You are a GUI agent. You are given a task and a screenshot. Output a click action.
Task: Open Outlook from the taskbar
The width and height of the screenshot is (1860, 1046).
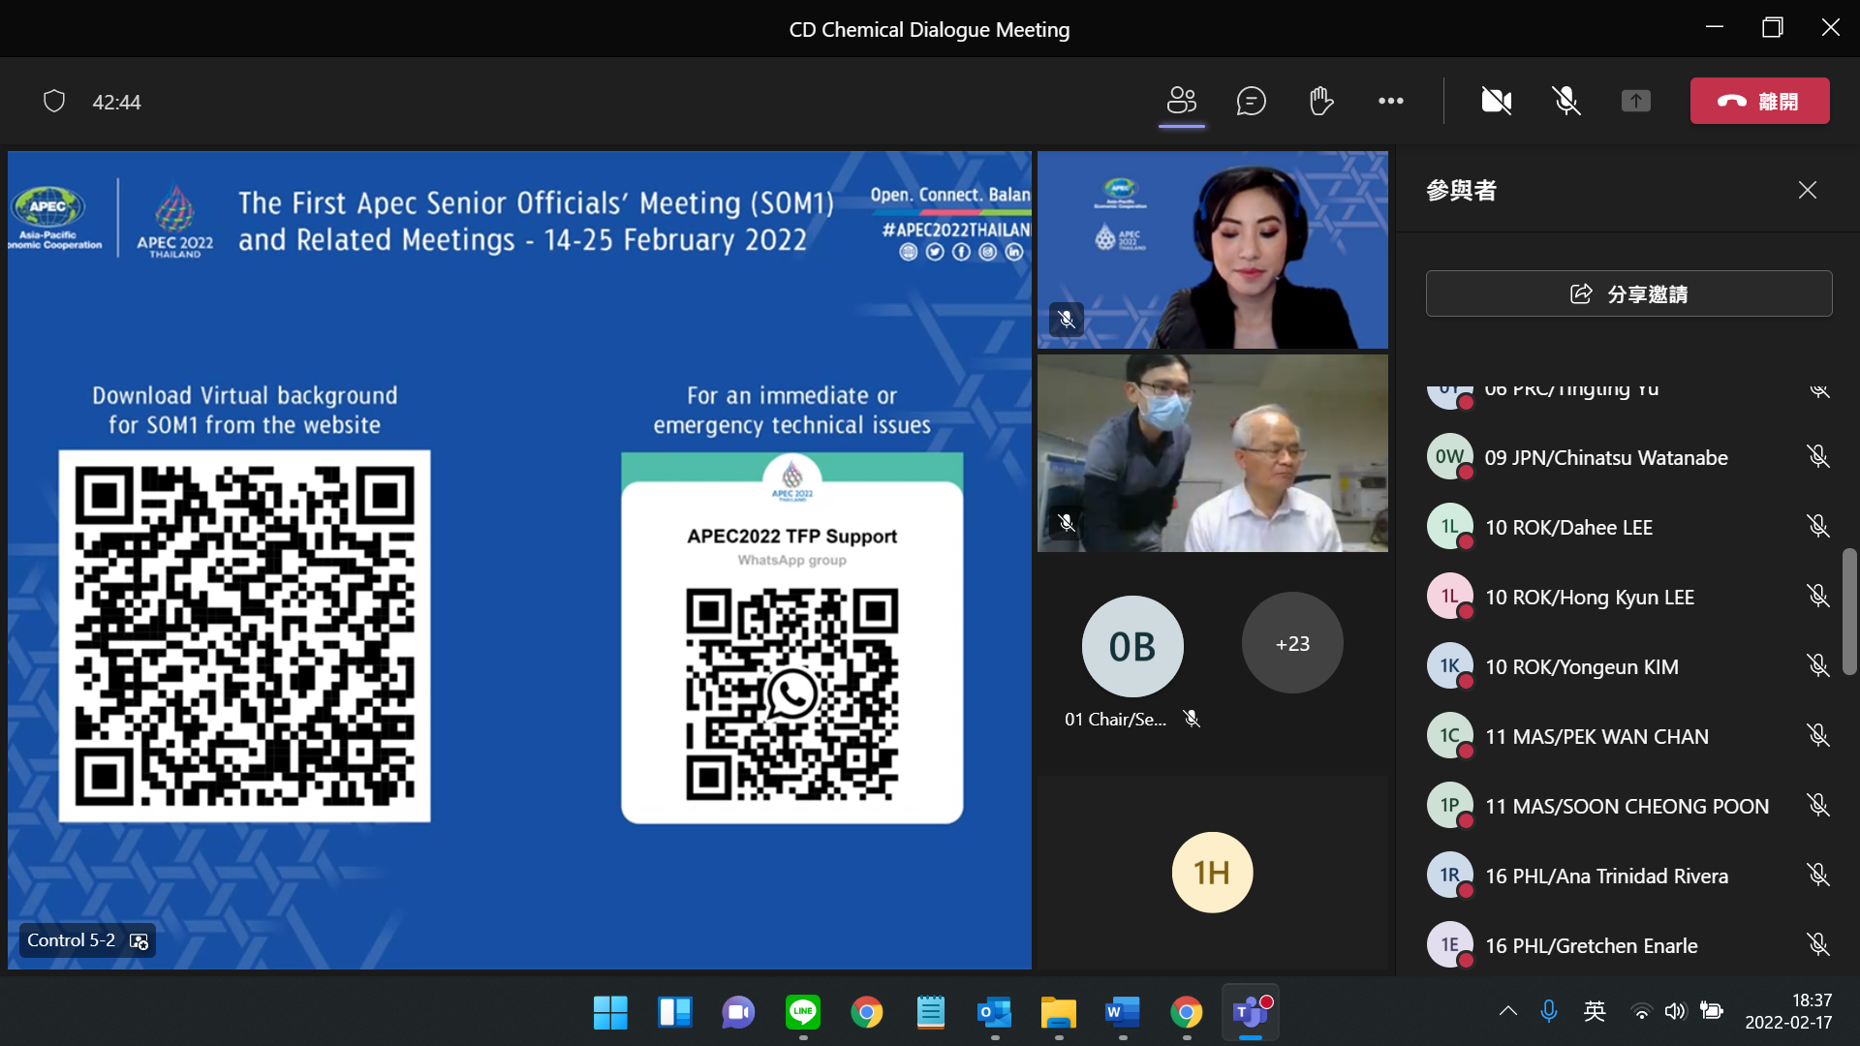(x=994, y=1013)
